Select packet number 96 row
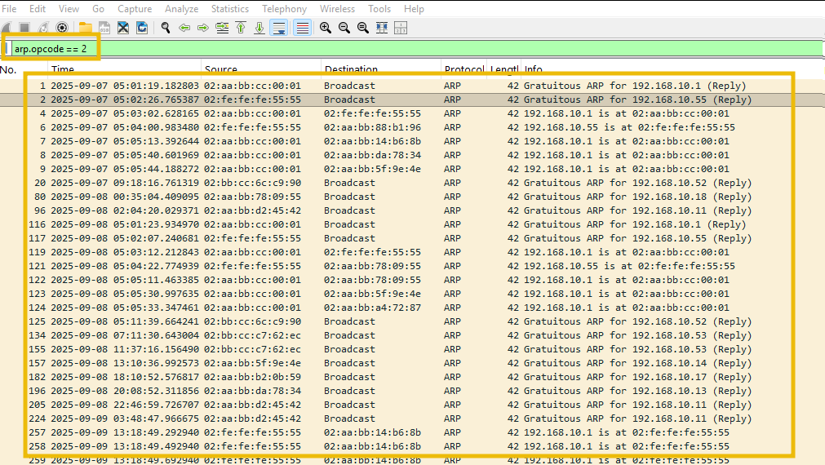 413,210
